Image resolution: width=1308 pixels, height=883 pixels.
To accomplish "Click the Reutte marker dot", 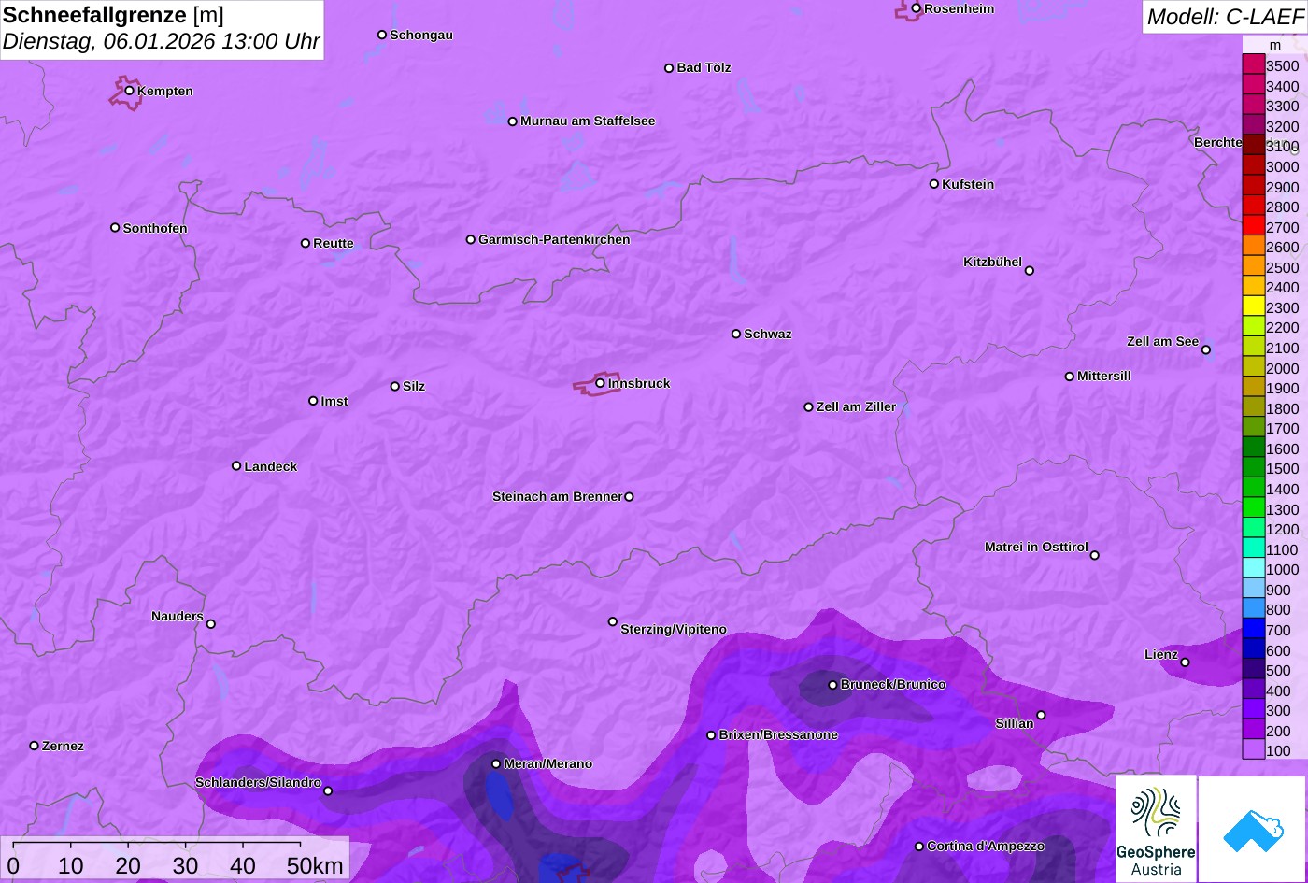I will (x=306, y=243).
